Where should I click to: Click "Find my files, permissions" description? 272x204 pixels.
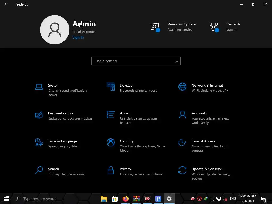tap(66, 174)
